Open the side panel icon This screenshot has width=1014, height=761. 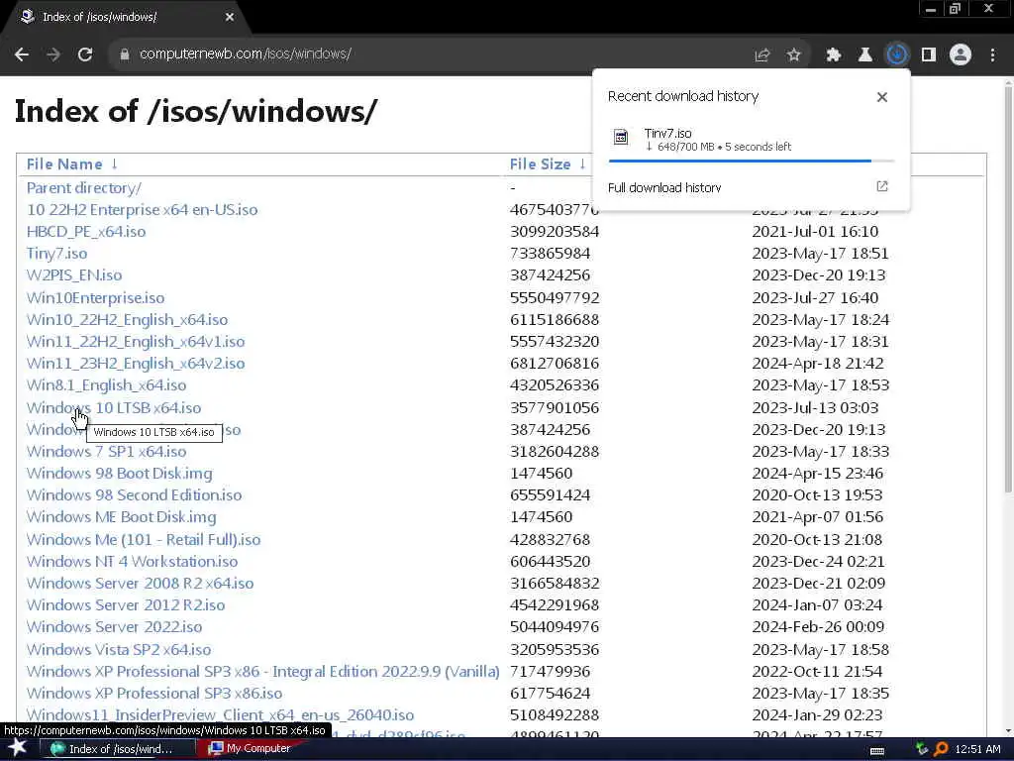pyautogui.click(x=929, y=55)
